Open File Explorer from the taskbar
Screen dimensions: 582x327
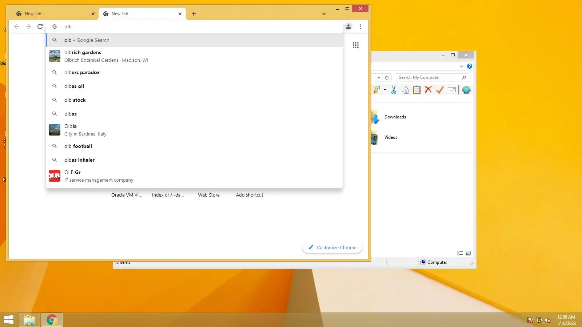[x=29, y=320]
